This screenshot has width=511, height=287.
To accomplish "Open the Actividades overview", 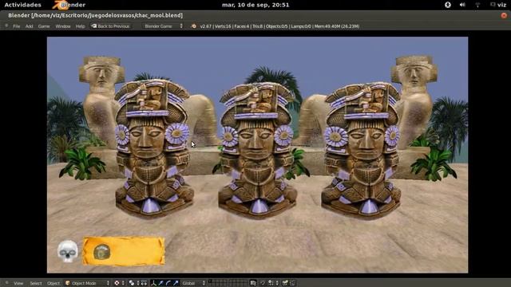I will (23, 5).
